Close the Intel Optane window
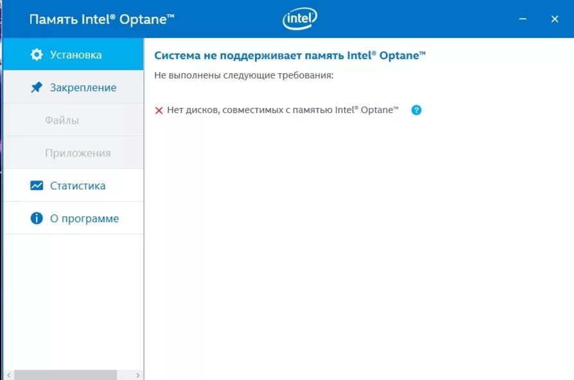 [x=555, y=19]
